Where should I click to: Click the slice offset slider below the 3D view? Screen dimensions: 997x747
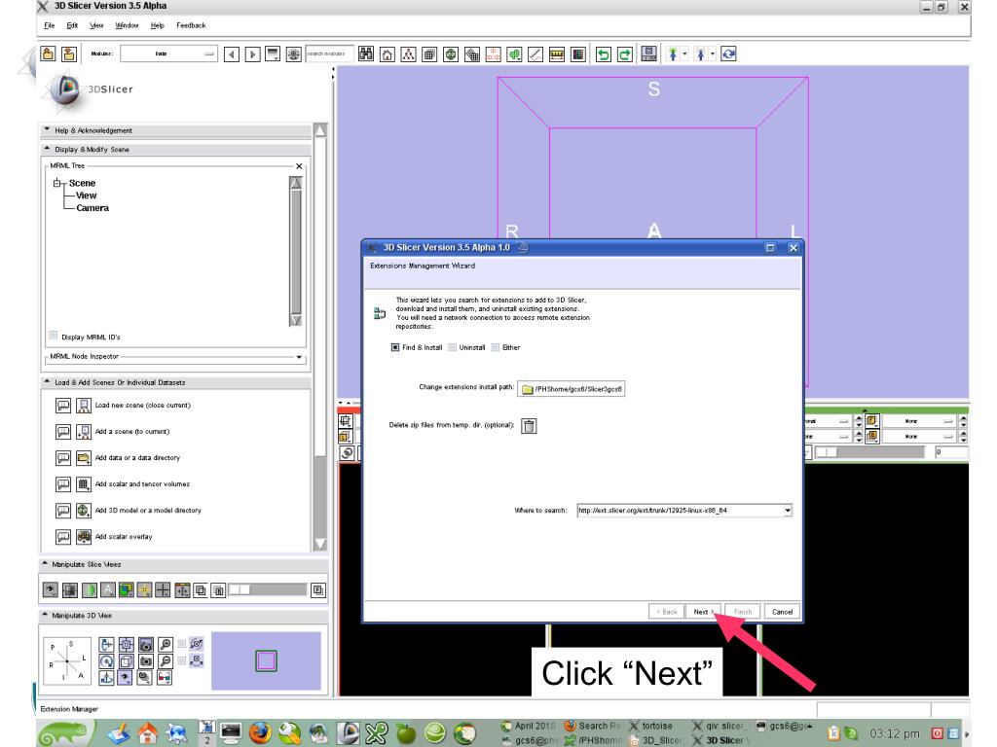click(869, 452)
